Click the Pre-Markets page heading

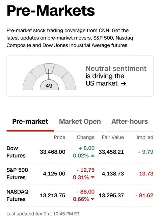[51, 11]
